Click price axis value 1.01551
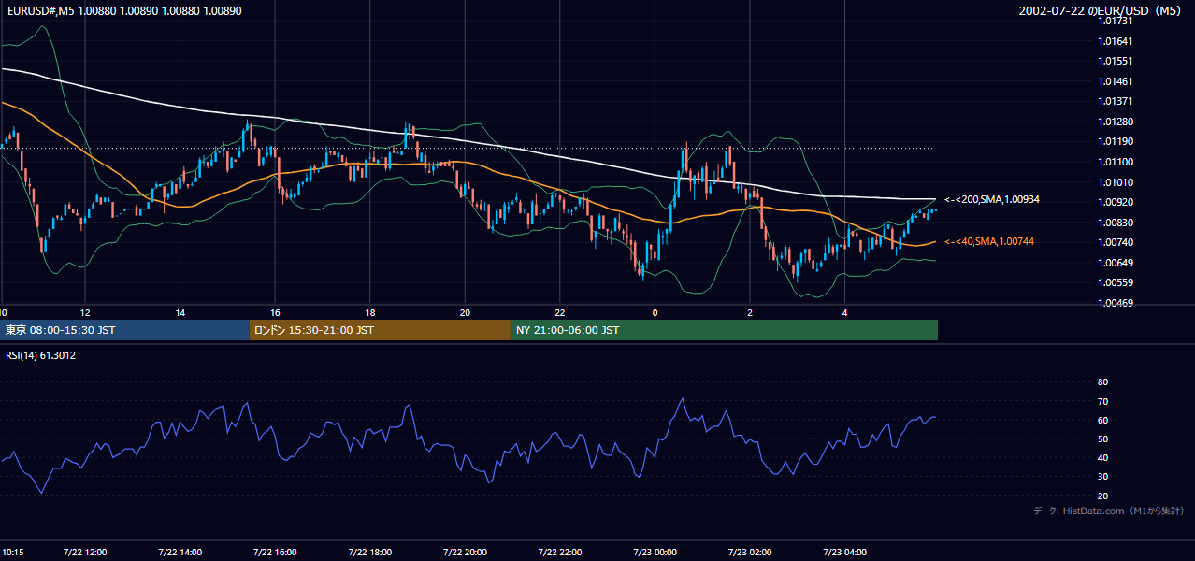This screenshot has height=561, width=1195. coord(1116,61)
